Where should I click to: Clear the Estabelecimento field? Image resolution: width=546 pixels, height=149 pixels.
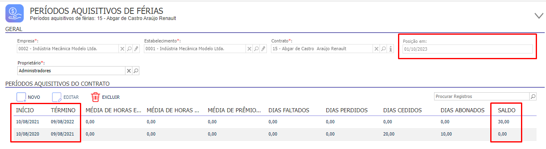click(249, 49)
